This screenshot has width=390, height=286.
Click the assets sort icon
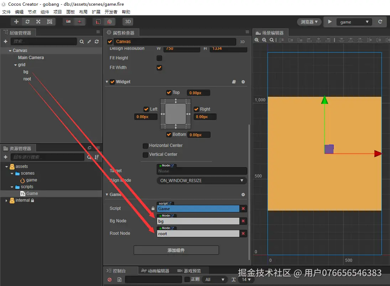click(97, 157)
